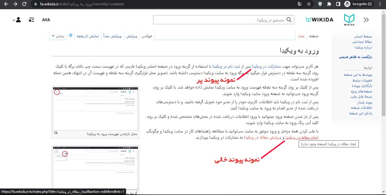Open the watchlist star-list icon
This screenshot has height=195, width=386.
(31, 20)
